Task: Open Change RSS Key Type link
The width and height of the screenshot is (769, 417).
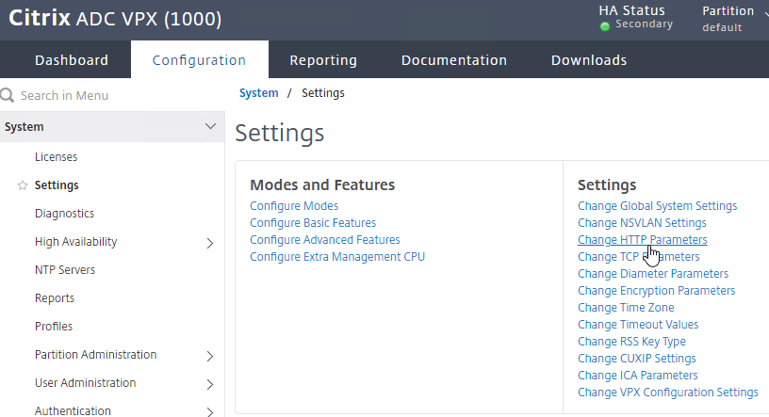Action: pyautogui.click(x=631, y=342)
